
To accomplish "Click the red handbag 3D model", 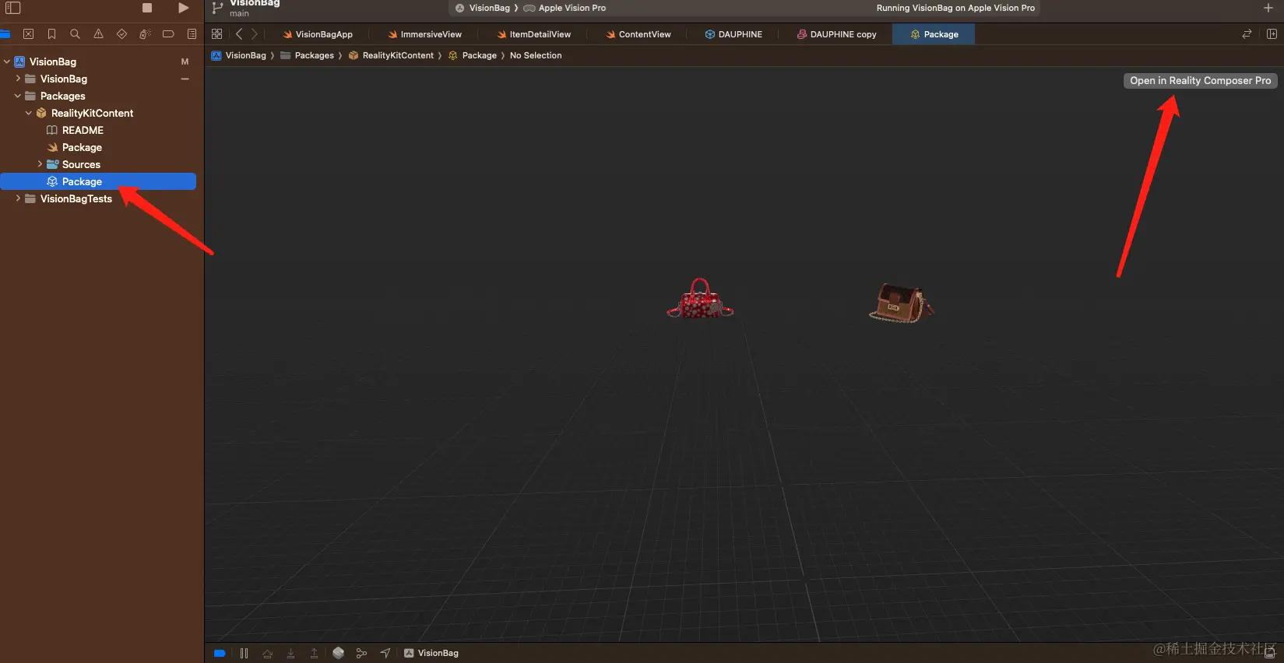I will 700,299.
